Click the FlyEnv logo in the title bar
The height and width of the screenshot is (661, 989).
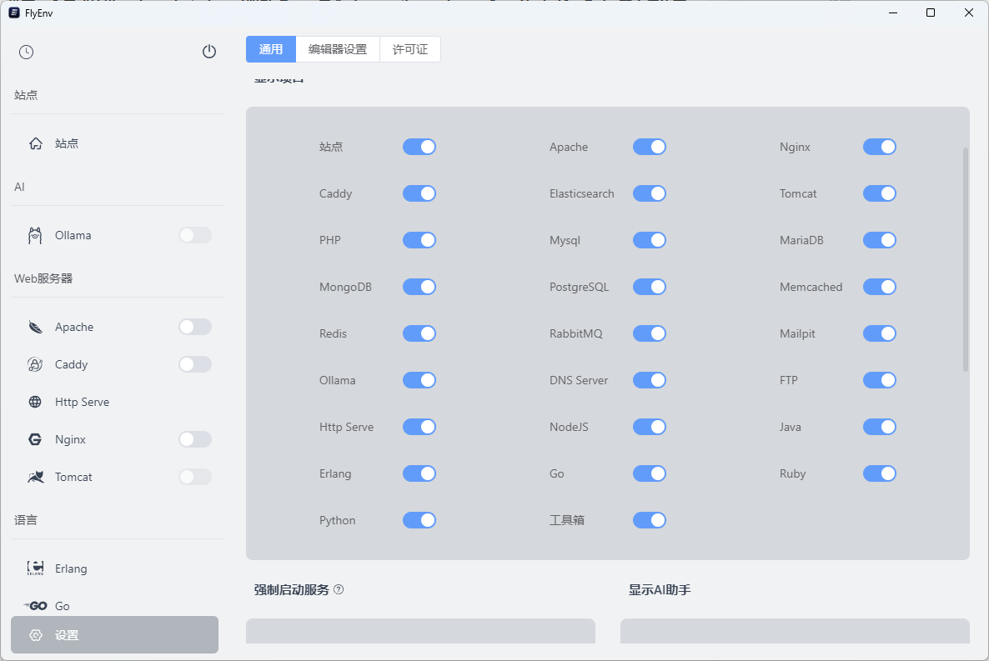pyautogui.click(x=14, y=13)
